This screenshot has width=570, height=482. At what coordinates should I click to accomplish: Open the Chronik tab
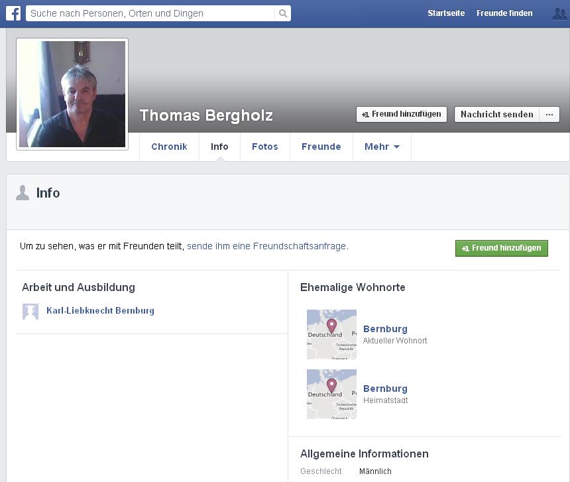(x=169, y=147)
